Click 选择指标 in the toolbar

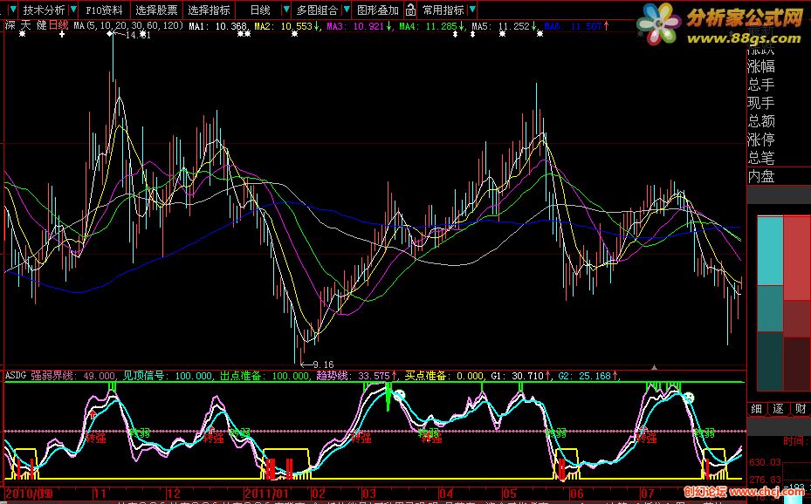tap(209, 10)
